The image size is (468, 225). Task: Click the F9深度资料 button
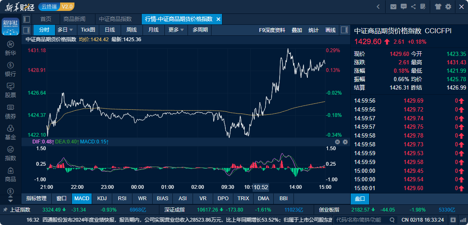click(272, 30)
